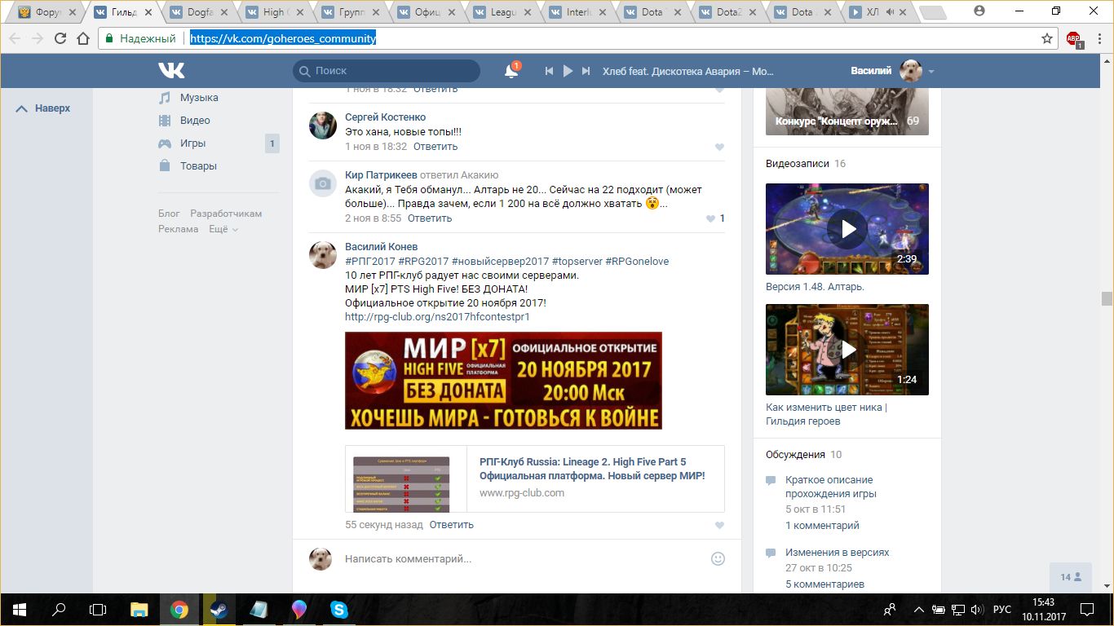Click the VK logo in header
Image resolution: width=1114 pixels, height=626 pixels.
pos(171,71)
